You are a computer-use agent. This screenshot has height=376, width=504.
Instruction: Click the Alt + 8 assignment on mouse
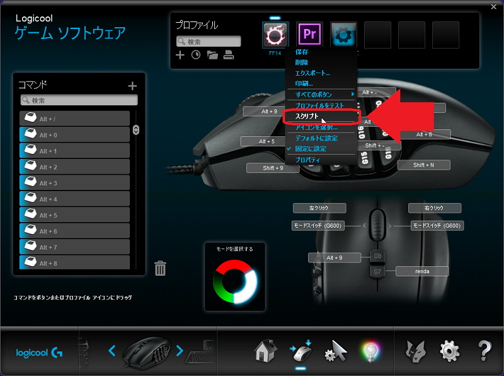pyautogui.click(x=424, y=134)
